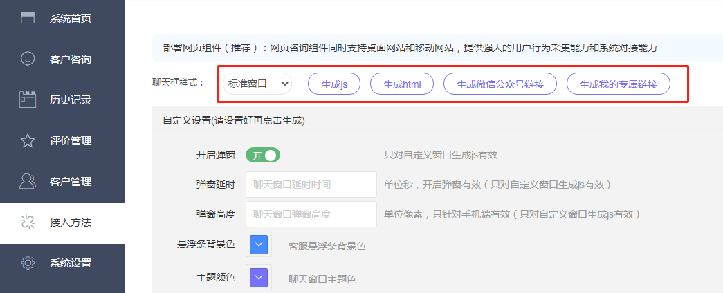Go to 客户咨询 menu label

pos(71,59)
